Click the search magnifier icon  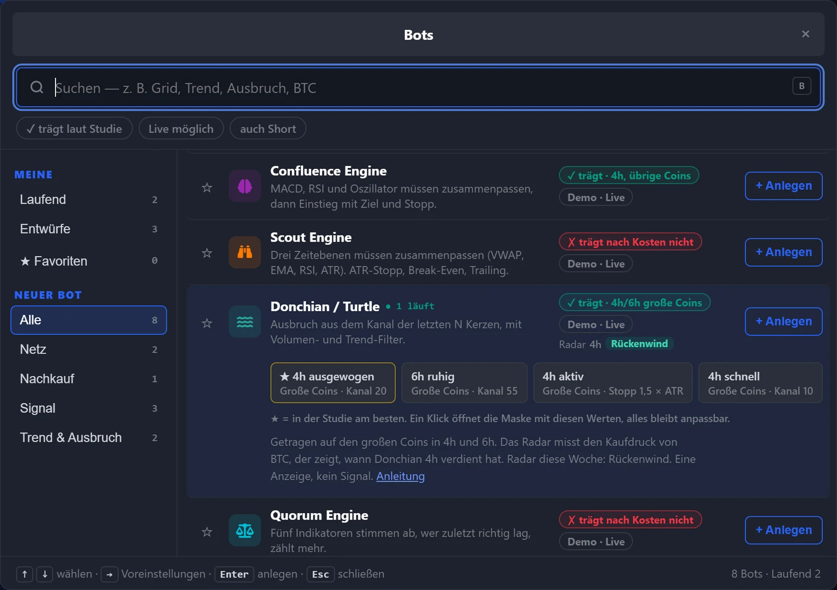(x=37, y=87)
